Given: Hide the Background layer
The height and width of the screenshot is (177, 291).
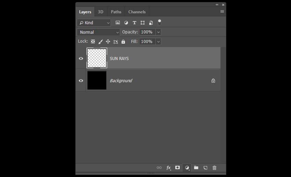Looking at the screenshot, I should (x=81, y=80).
